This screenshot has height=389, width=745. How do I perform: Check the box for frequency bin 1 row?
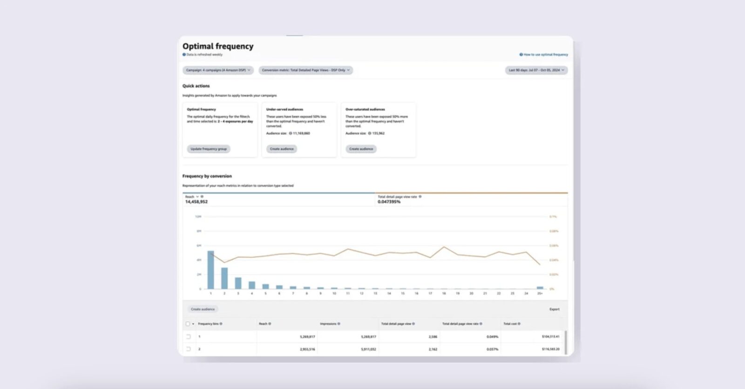188,336
